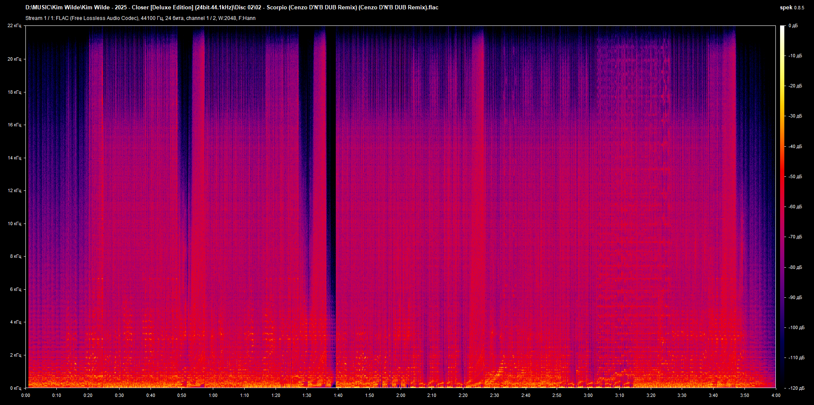Screen dimensions: 814x405
Task: Select the "10 кГц" axis label
Action: pos(14,223)
